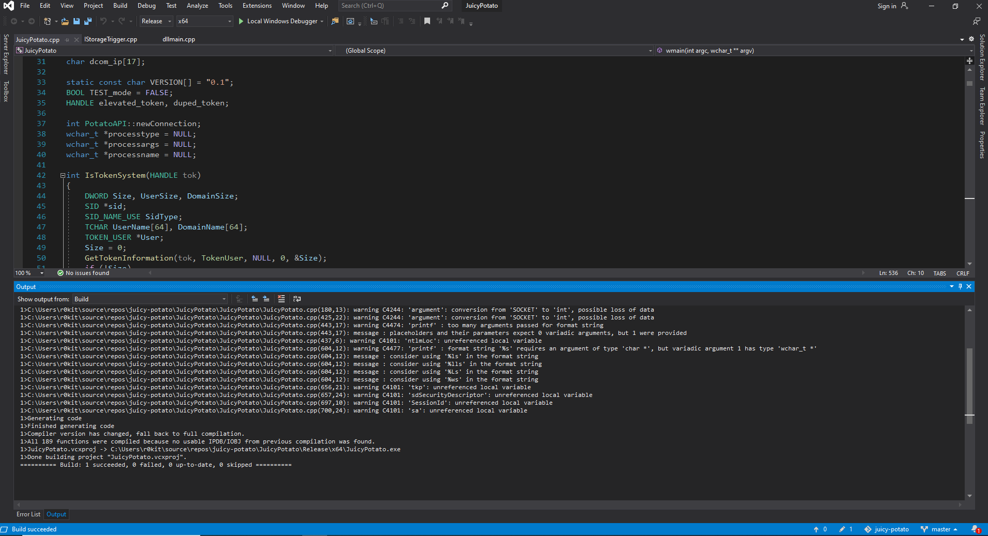Open Find in Files from the toolbar
The width and height of the screenshot is (988, 536).
335,21
